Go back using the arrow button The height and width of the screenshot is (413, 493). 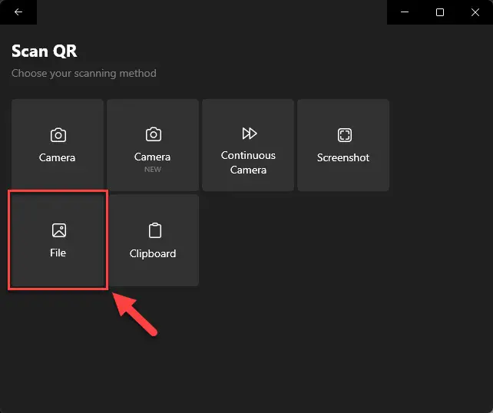click(x=18, y=12)
